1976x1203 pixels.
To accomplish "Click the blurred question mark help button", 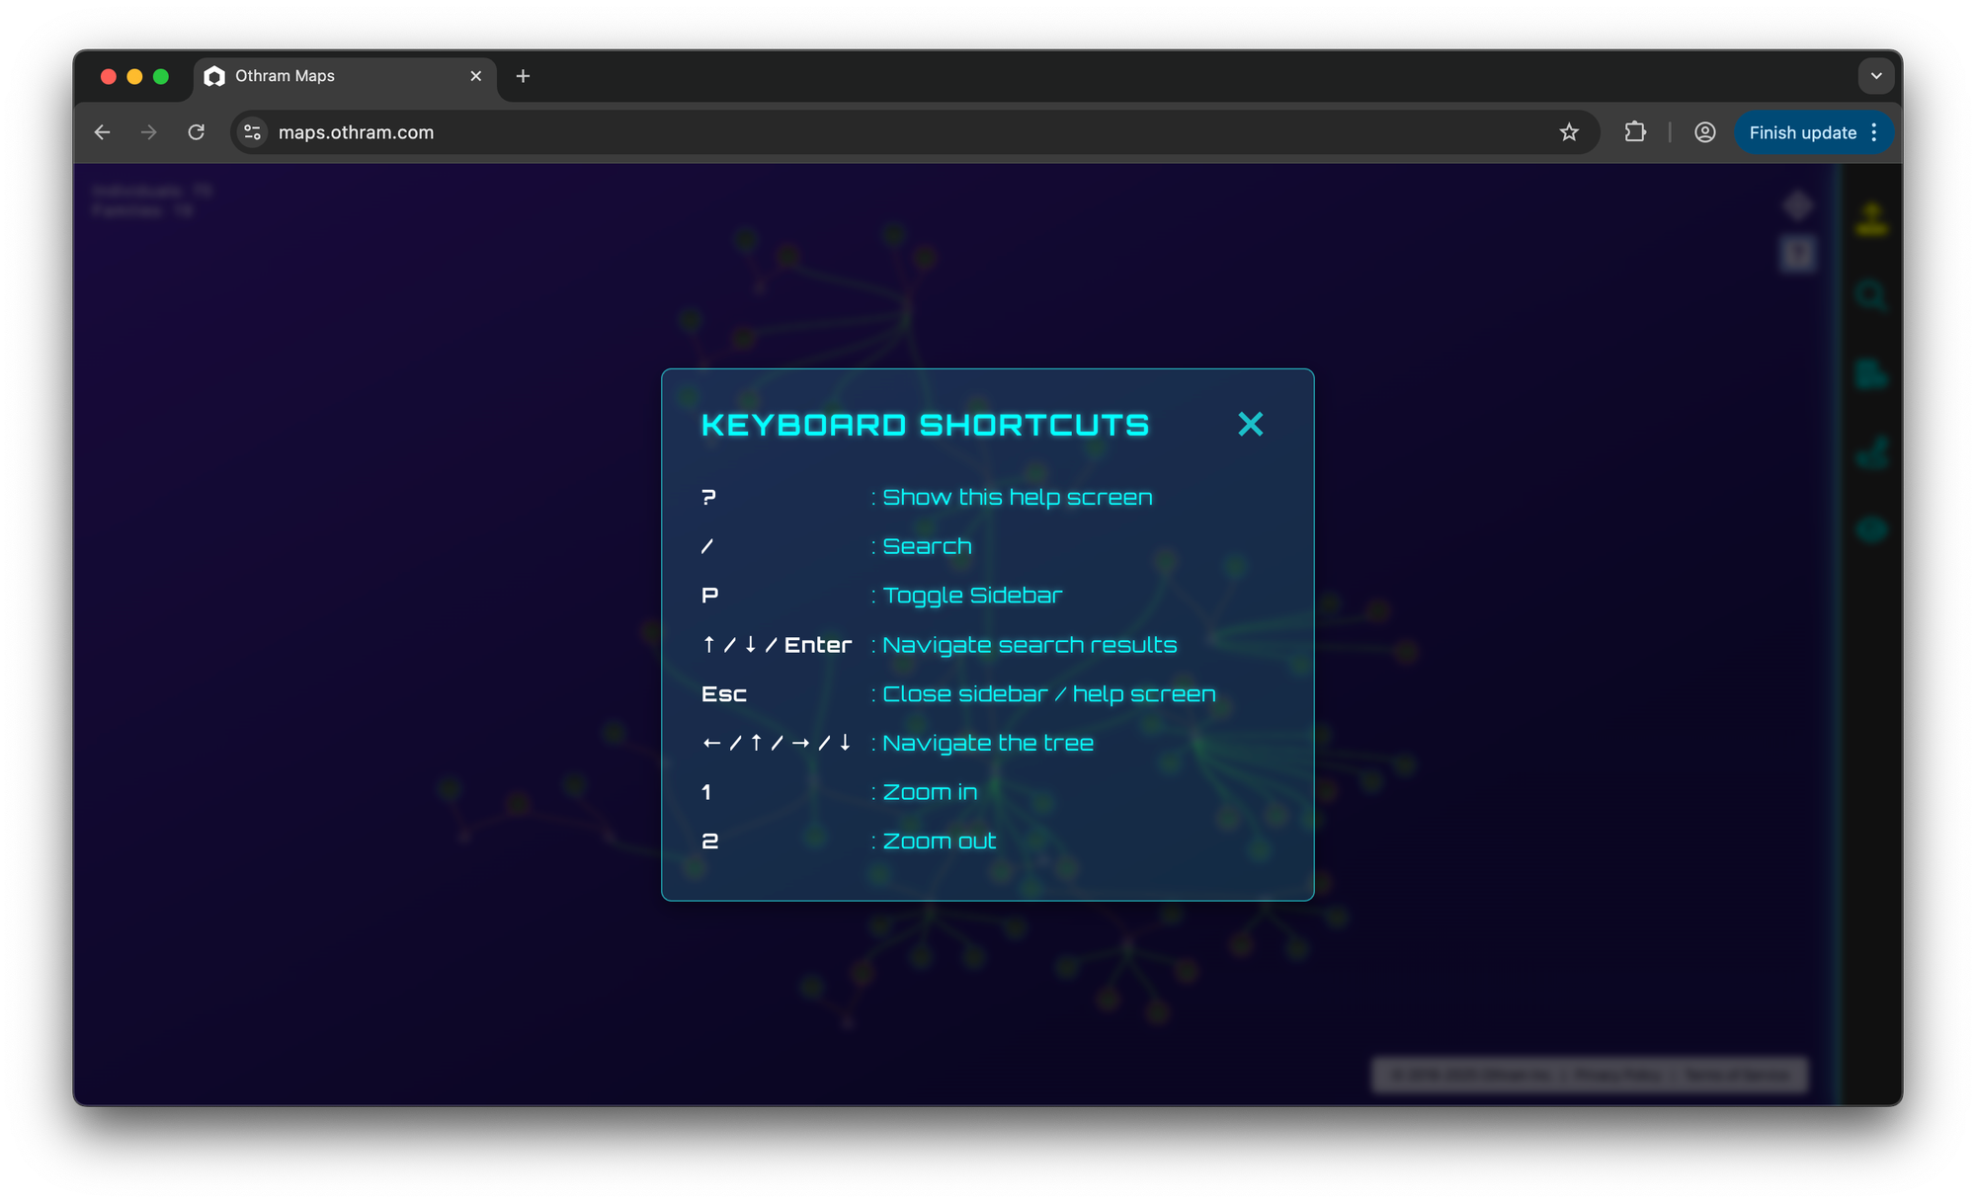I will click(1798, 254).
